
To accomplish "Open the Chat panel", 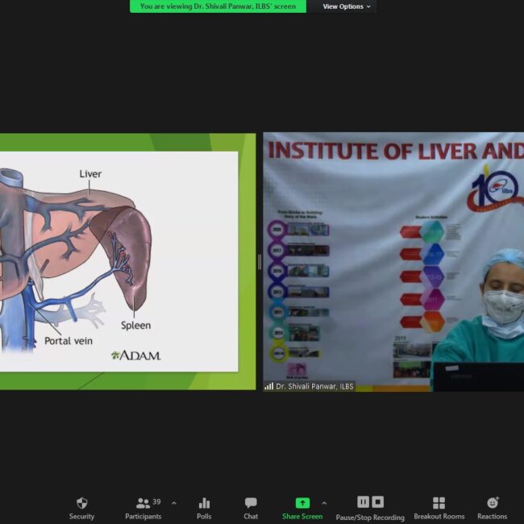I will (251, 503).
